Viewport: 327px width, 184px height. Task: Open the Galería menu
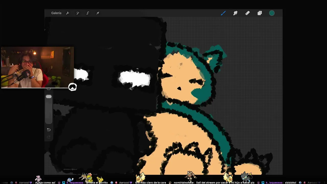click(56, 13)
